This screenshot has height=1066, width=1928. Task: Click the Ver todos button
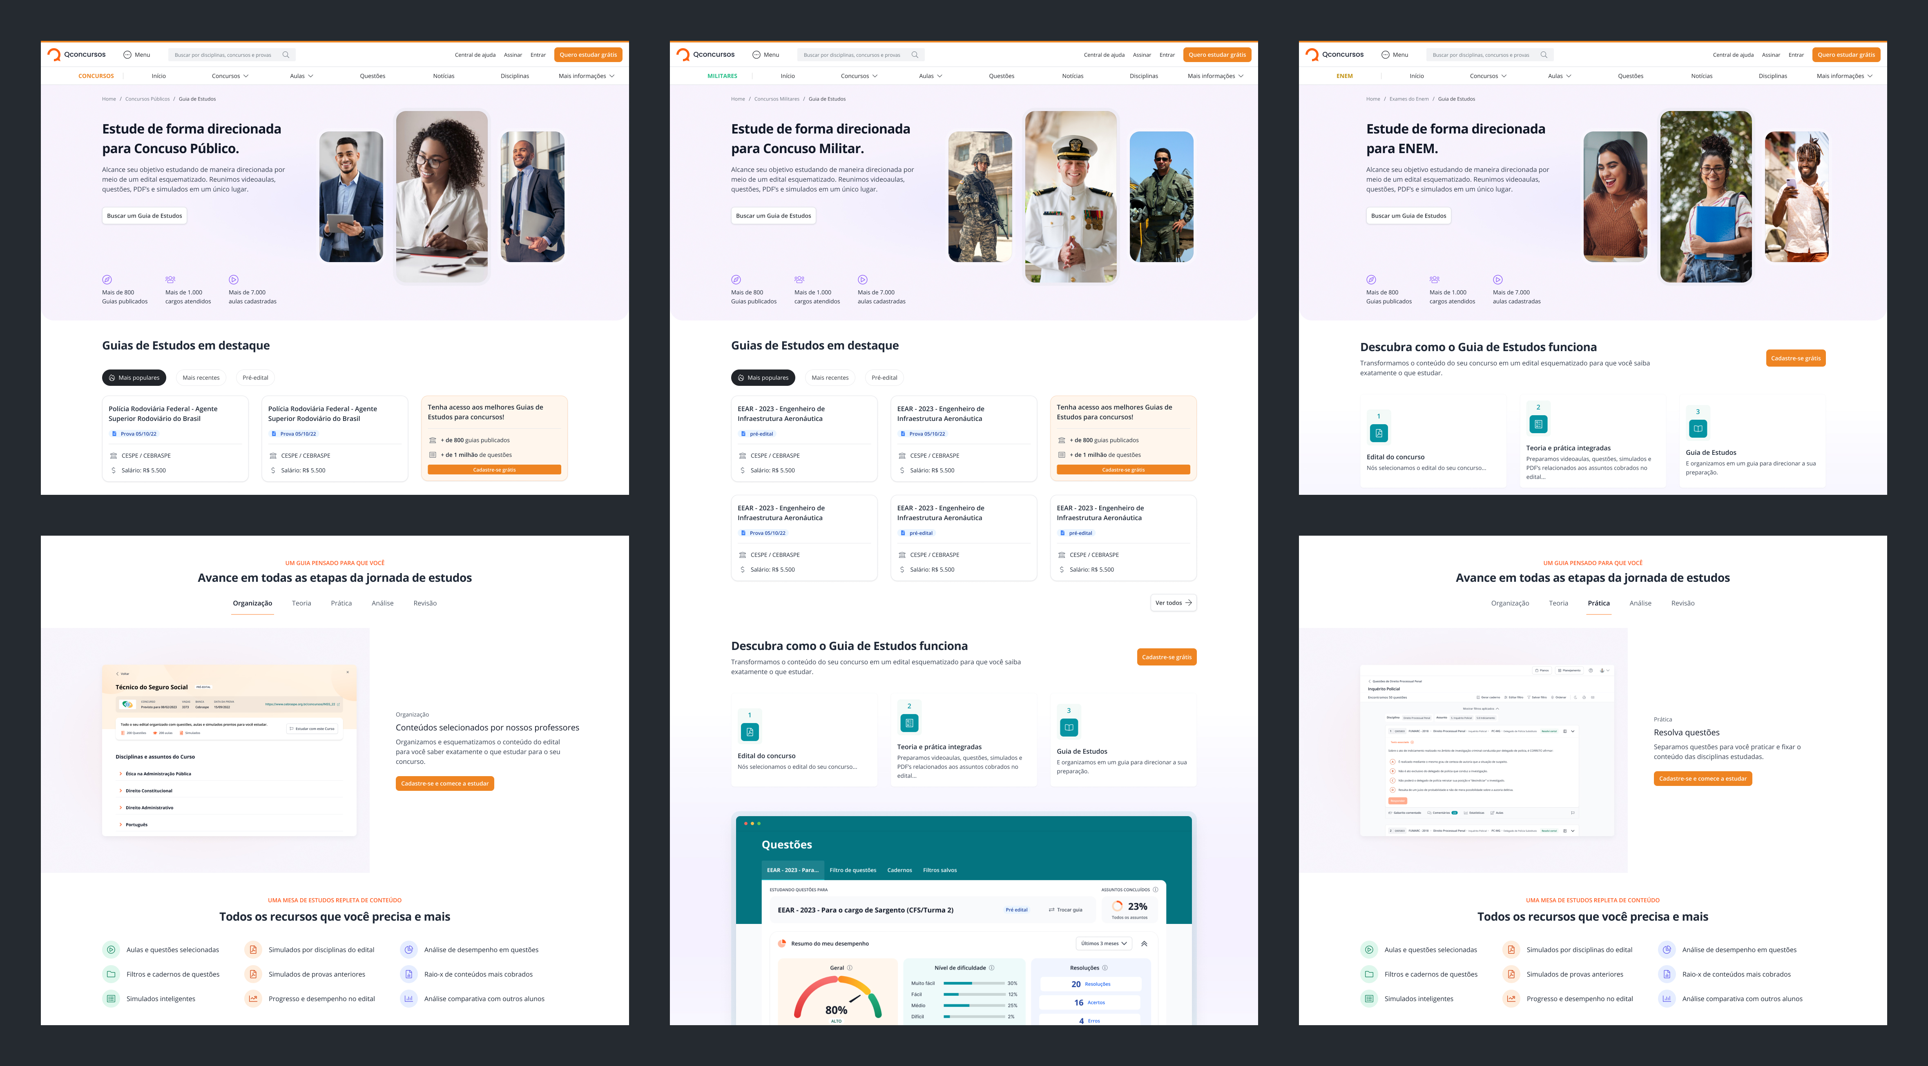[1173, 603]
